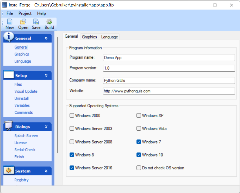The height and width of the screenshot is (193, 240).
Task: Open the Visual Update page
Action: (26, 92)
